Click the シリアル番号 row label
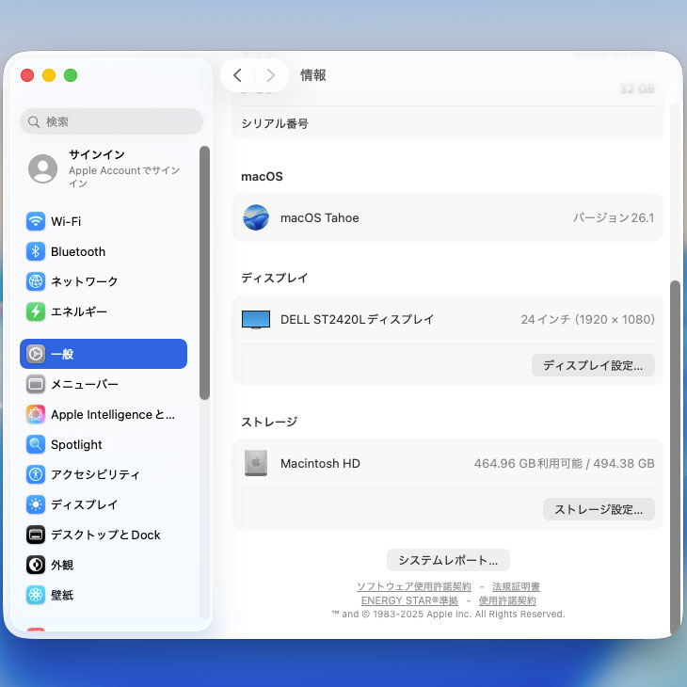Viewport: 687px width, 687px height. click(x=275, y=123)
